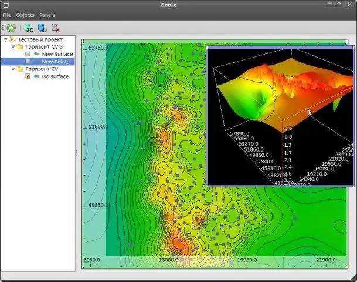This screenshot has height=282, width=357.
Task: Open a new 3D view from toolbar
Action: tap(42, 28)
